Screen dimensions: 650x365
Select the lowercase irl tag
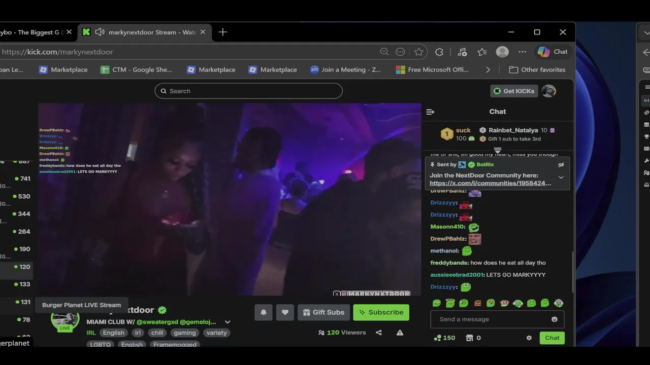pyautogui.click(x=138, y=333)
